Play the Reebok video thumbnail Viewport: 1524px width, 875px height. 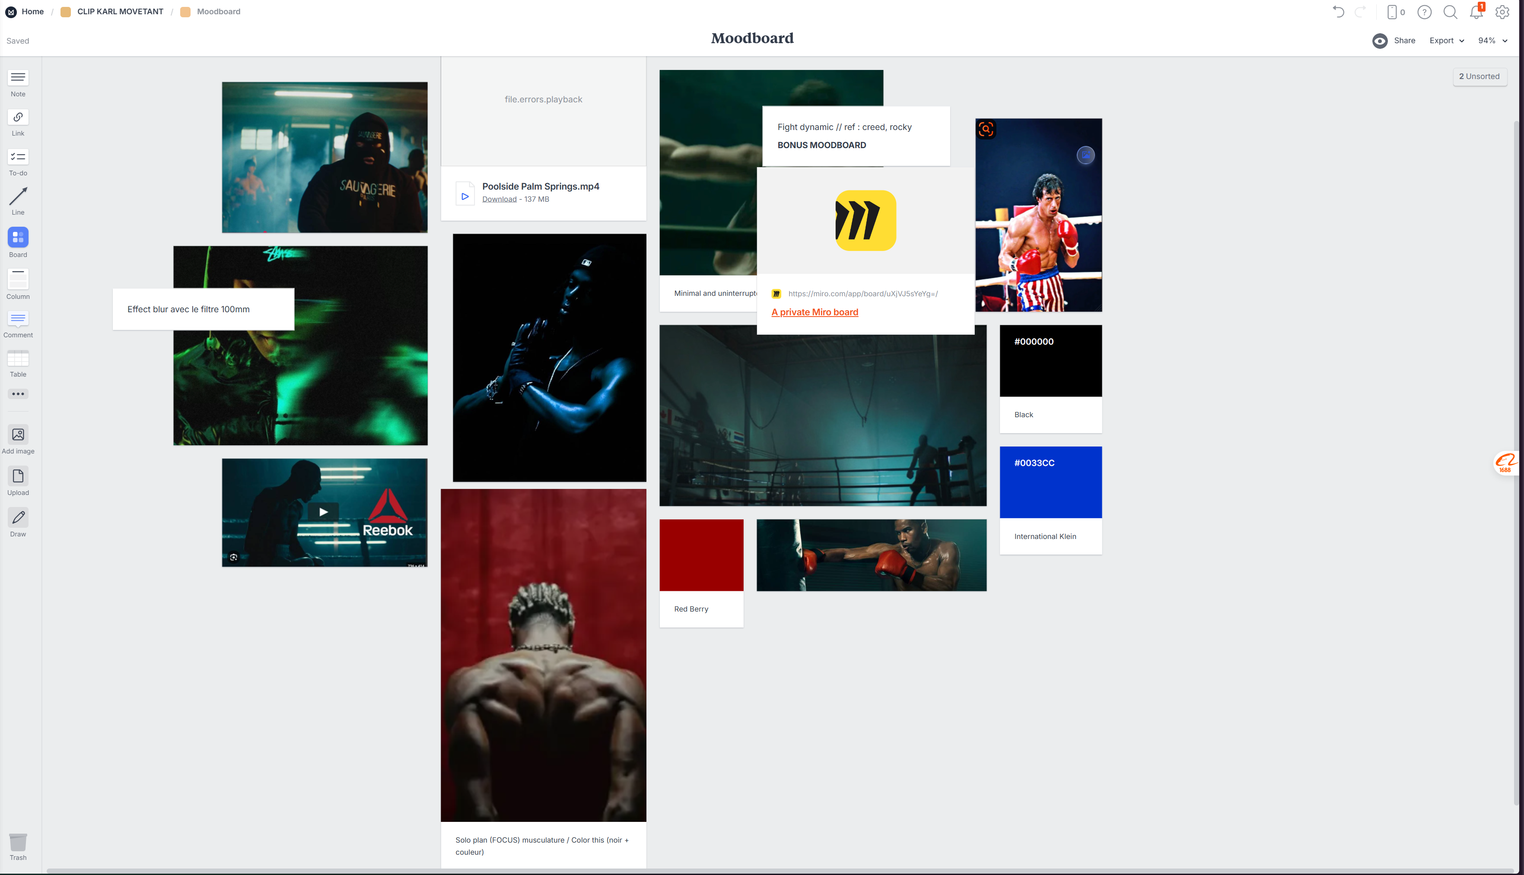(x=324, y=512)
